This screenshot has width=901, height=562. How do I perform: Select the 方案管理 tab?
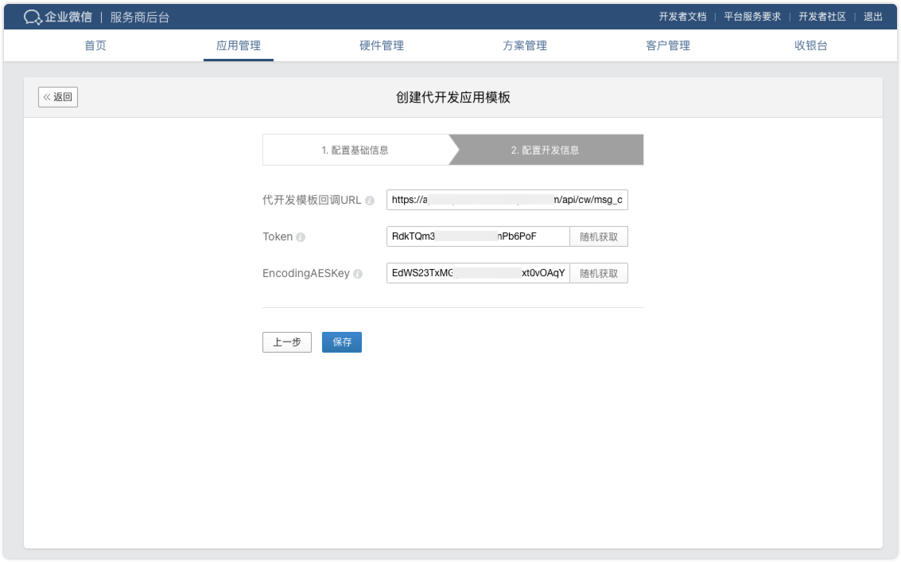[x=525, y=45]
